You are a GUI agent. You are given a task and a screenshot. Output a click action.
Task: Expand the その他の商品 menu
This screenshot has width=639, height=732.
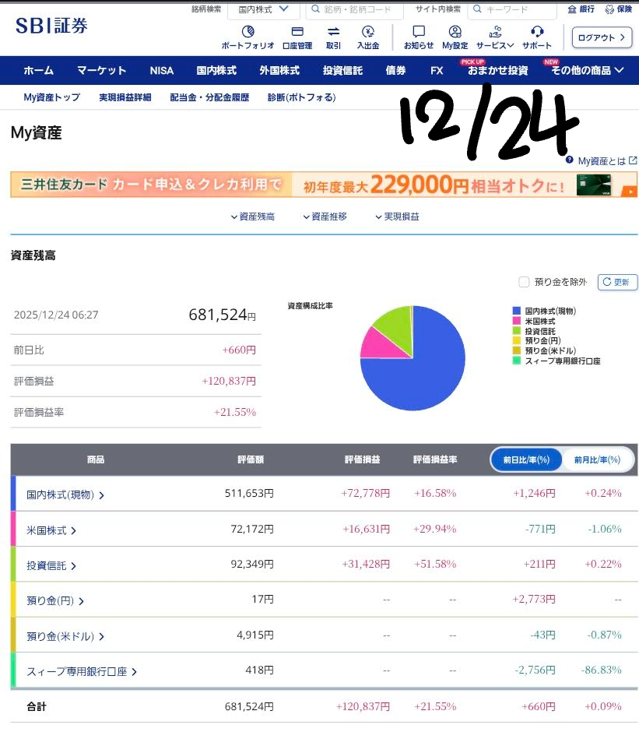pos(587,70)
